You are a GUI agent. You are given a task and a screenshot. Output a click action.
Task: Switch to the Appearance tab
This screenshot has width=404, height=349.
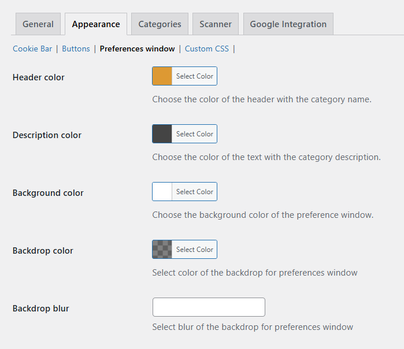[x=96, y=24]
